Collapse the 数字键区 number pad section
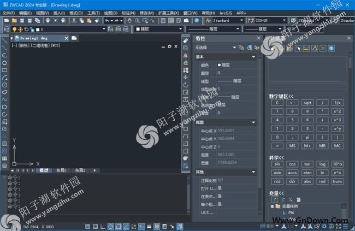This screenshot has width=355, height=231. [281, 97]
